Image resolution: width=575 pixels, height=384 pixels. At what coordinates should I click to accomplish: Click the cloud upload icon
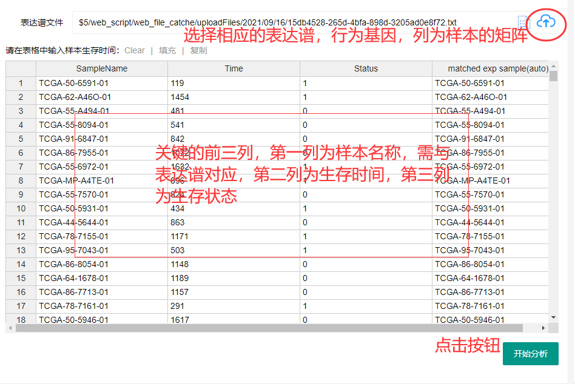546,21
